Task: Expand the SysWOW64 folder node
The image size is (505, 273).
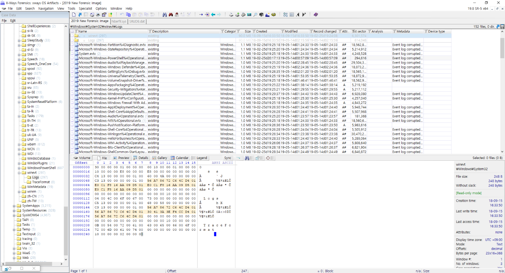Action: [x=14, y=215]
